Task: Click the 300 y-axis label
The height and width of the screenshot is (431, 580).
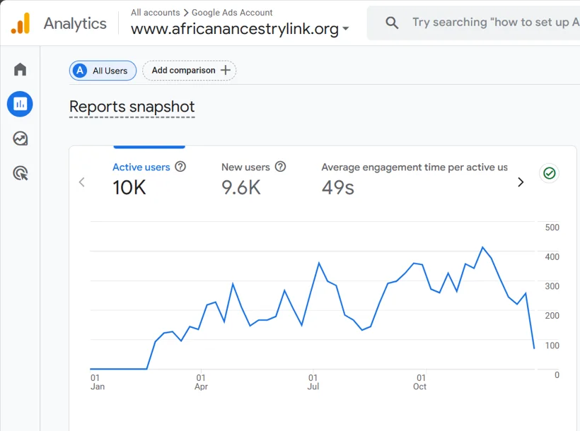Action: [x=552, y=286]
